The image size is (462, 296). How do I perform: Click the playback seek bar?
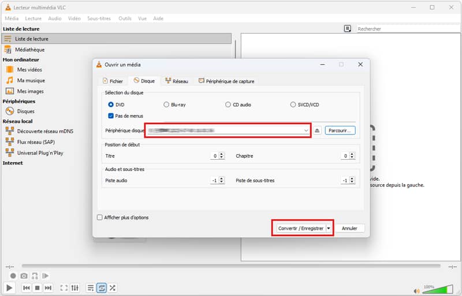coord(231,266)
